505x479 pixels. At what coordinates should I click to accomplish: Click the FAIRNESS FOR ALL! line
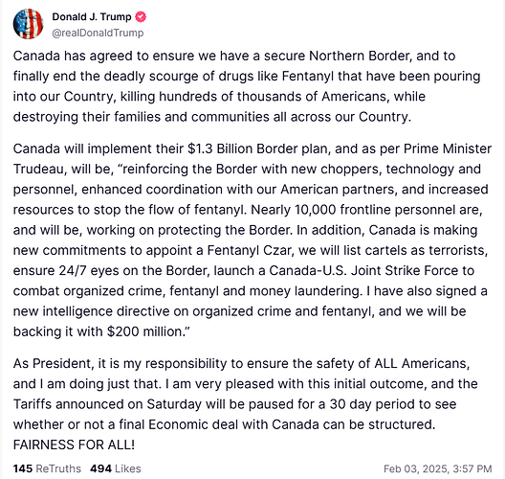pyautogui.click(x=74, y=445)
